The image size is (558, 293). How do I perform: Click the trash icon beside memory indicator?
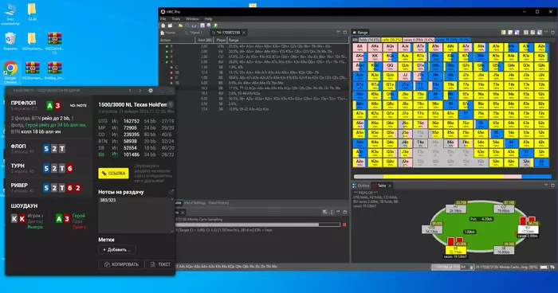pos(472,267)
